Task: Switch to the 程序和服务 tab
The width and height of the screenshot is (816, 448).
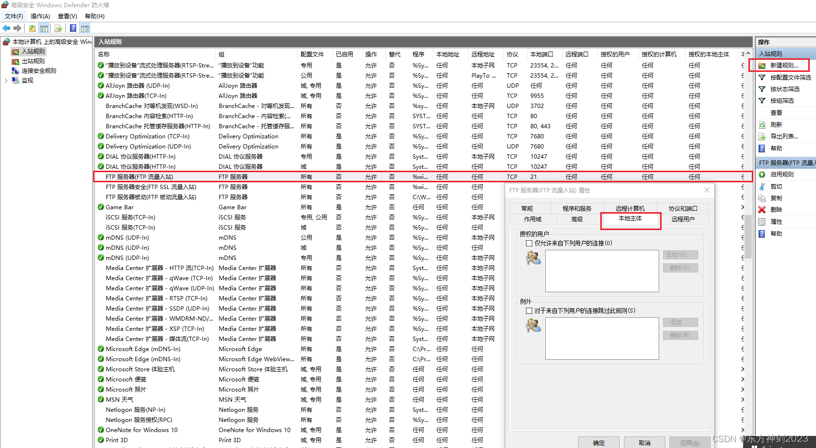Action: click(x=577, y=209)
